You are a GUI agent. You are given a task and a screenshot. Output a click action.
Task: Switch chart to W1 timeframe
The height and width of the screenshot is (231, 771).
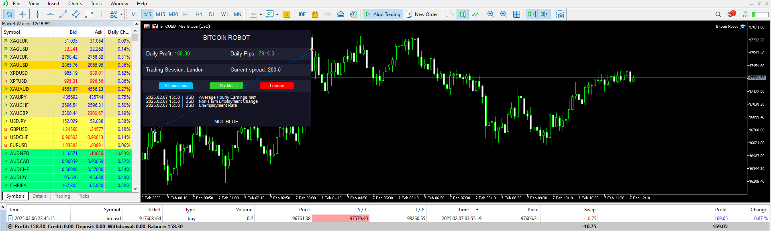(224, 14)
